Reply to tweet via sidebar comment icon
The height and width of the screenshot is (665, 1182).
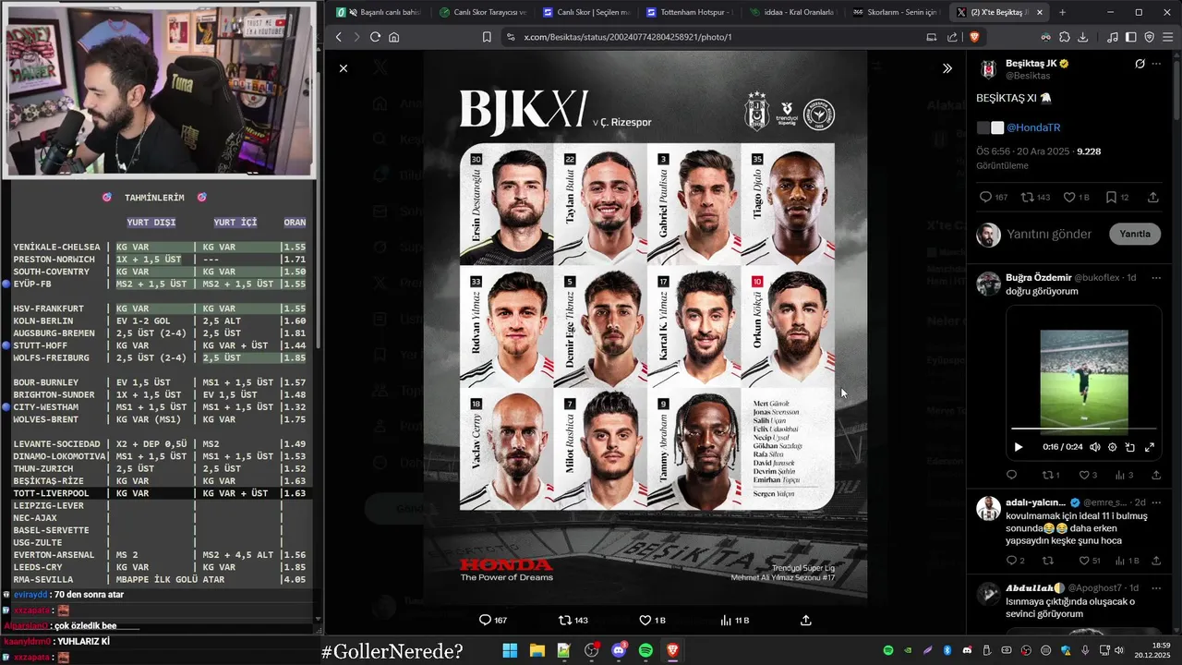985,197
